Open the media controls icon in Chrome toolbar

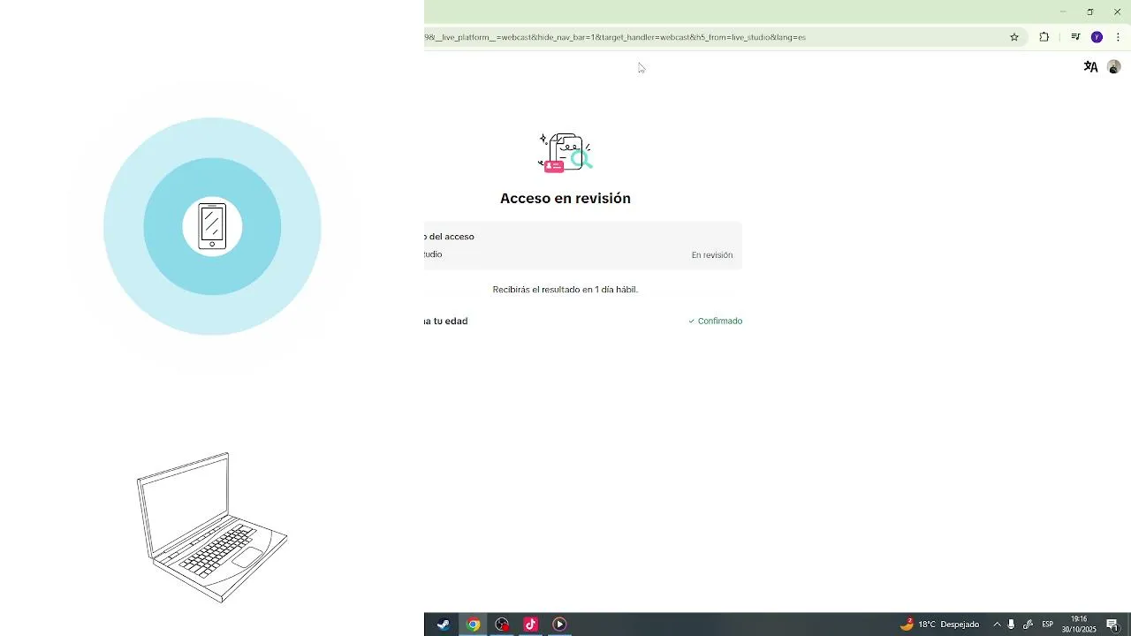(1075, 37)
